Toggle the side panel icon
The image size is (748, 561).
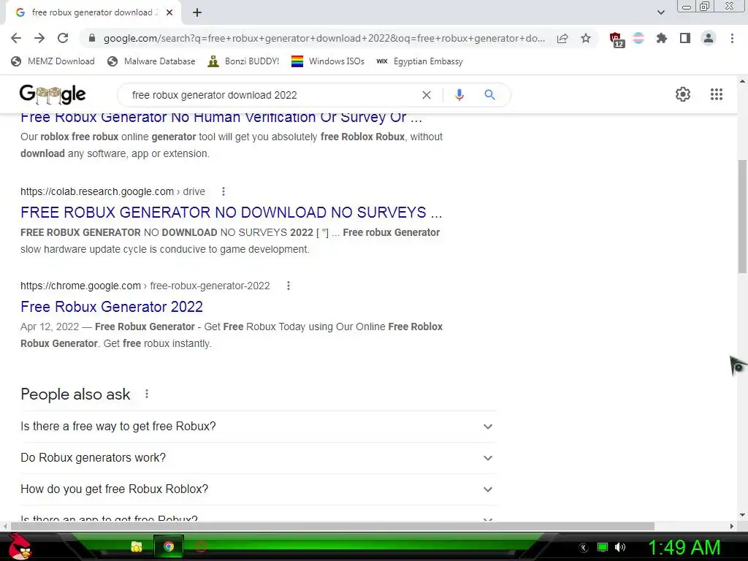pos(685,38)
